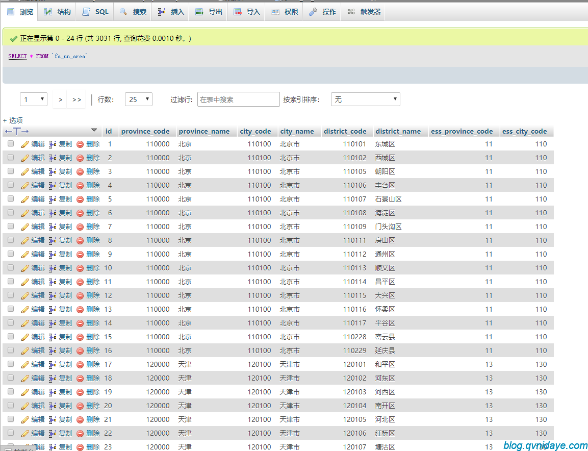Click the copy icon for row id 2

tap(53, 158)
